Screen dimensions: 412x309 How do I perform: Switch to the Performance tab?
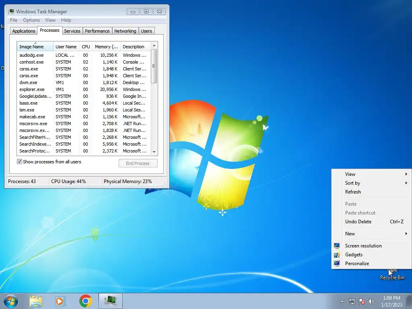pyautogui.click(x=97, y=31)
